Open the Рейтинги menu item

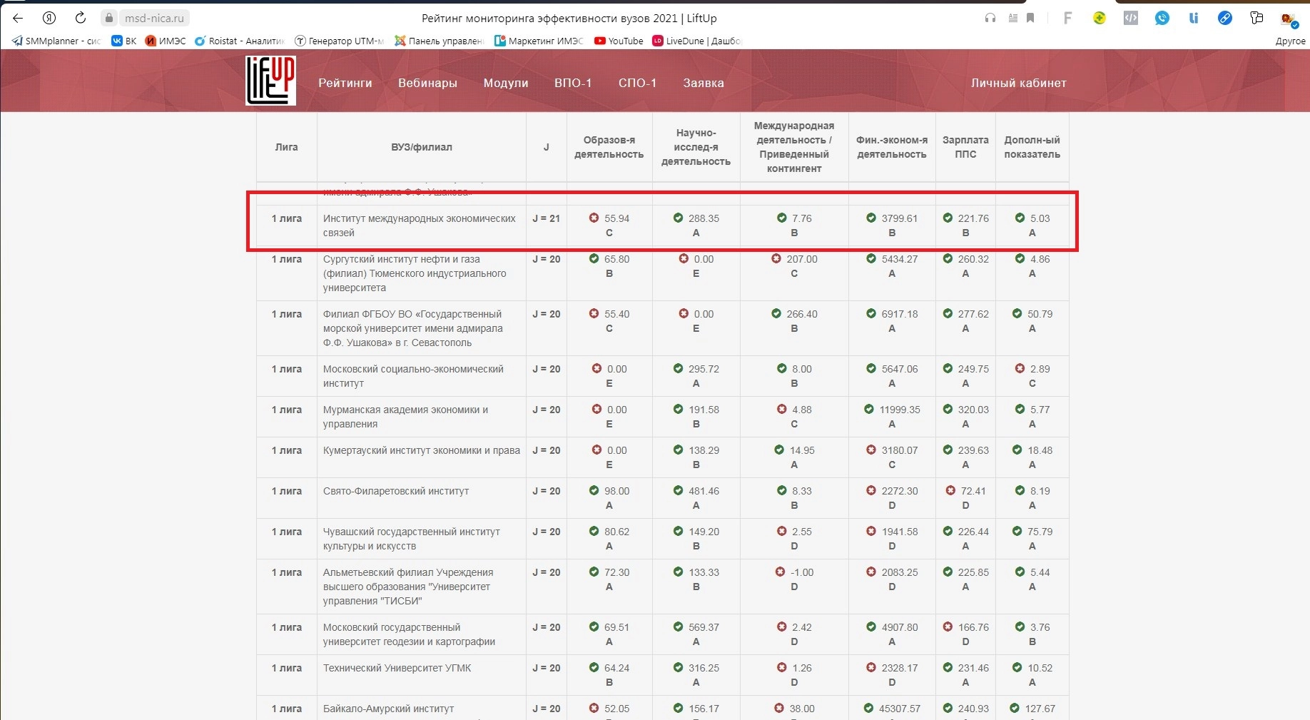[x=345, y=83]
